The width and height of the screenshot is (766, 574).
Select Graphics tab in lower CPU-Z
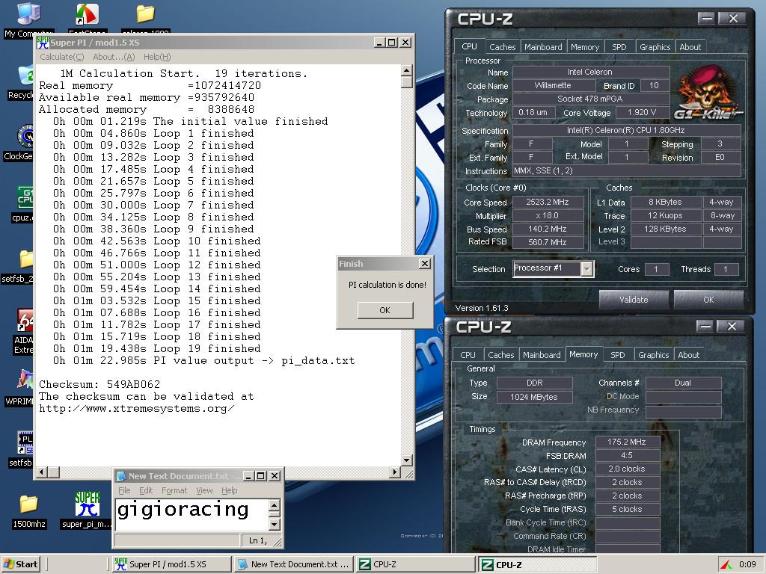pos(653,355)
